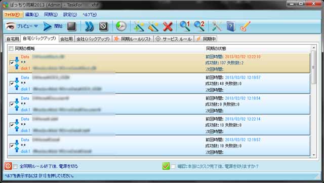Screen dimensions: 324x183
Task: Click the red X delete rule icon
Action: [168, 26]
